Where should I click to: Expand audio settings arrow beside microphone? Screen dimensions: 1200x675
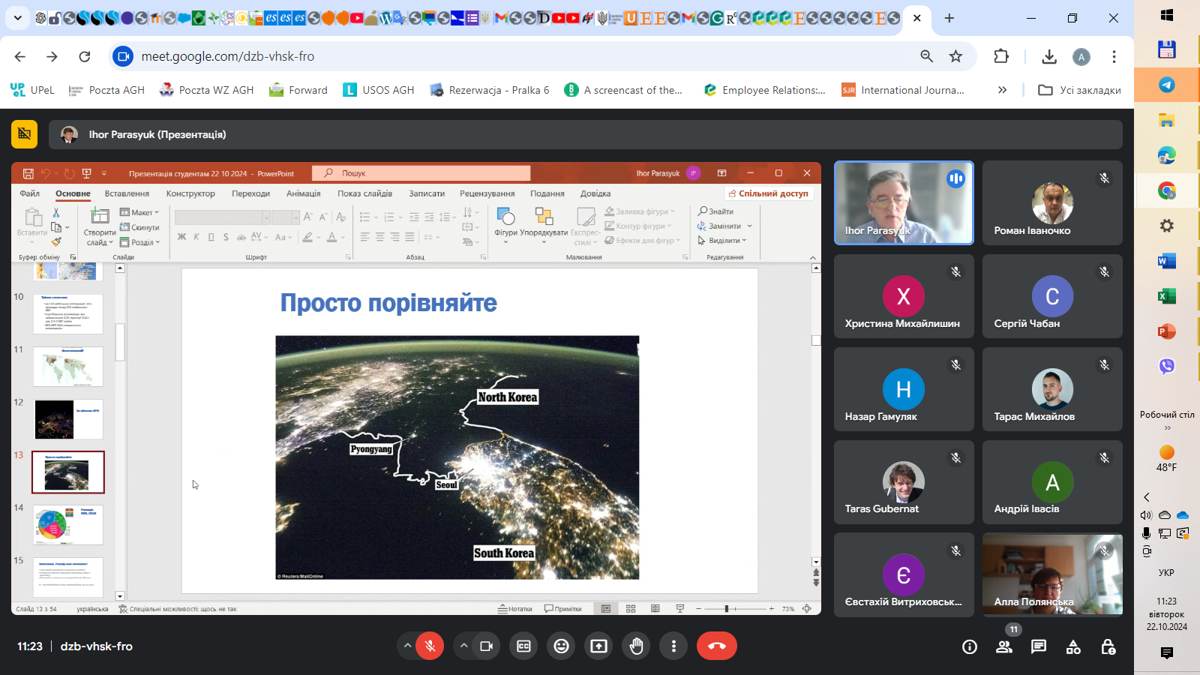click(407, 646)
